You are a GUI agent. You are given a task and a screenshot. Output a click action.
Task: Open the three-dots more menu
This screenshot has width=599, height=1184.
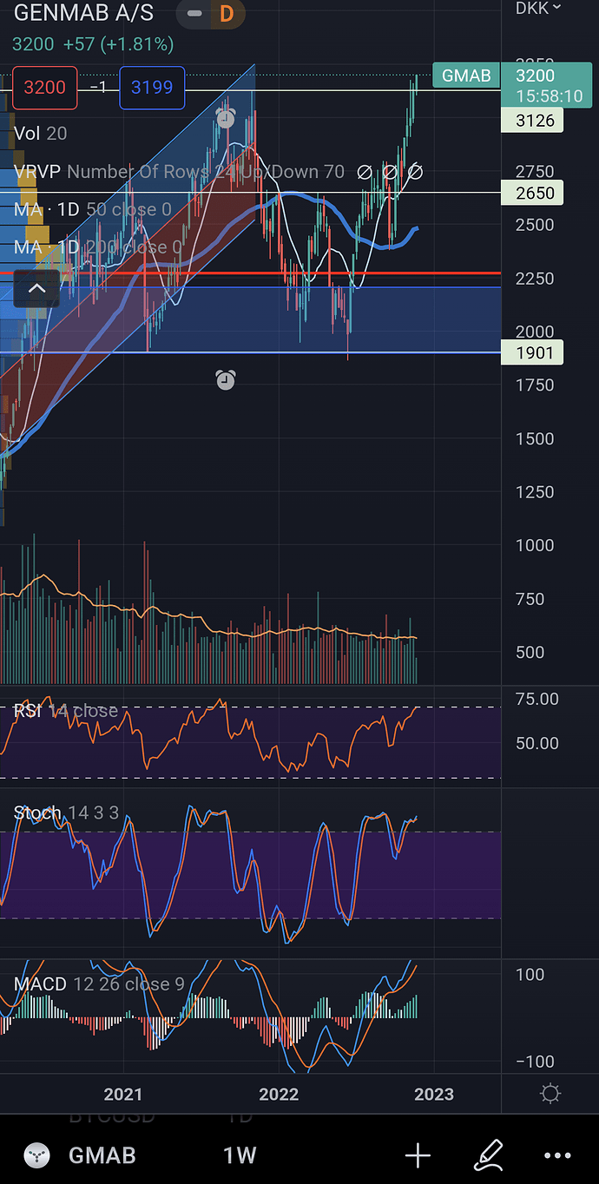coord(558,1155)
